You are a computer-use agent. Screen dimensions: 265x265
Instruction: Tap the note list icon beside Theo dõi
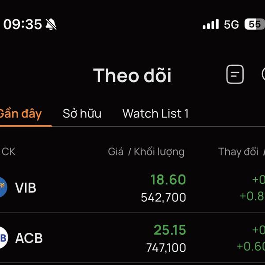(235, 75)
